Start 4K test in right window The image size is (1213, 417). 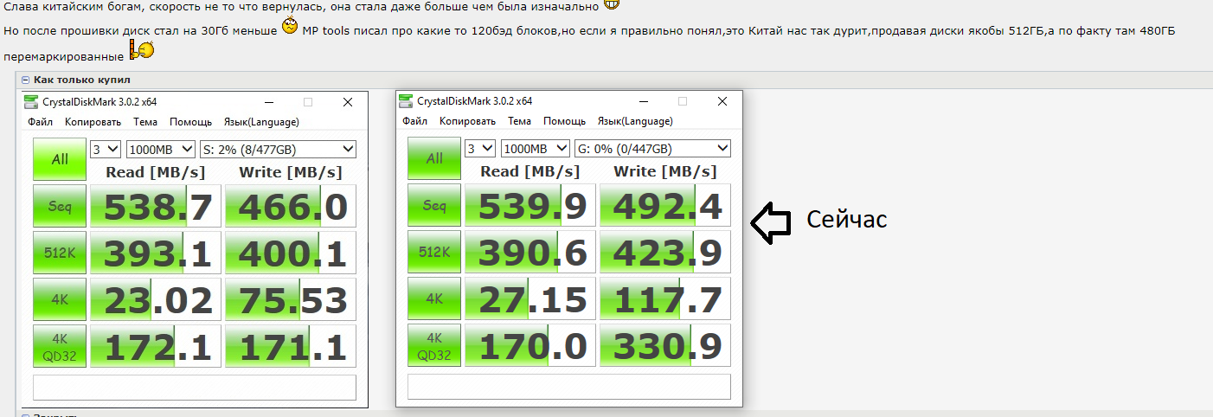coord(434,298)
